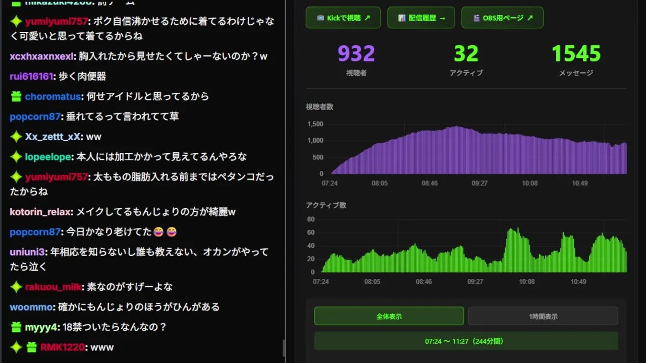This screenshot has height=363, width=646.
Task: Click the active count '32'
Action: 466,53
